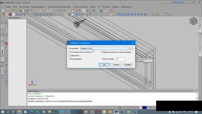
Task: Choose the blue box primitive icon
Action: [118, 14]
